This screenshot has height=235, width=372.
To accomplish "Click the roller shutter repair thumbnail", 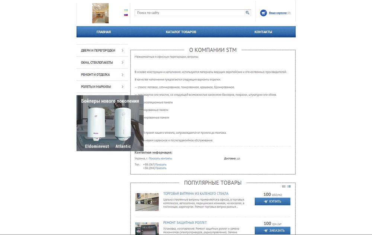I will point(147,228).
